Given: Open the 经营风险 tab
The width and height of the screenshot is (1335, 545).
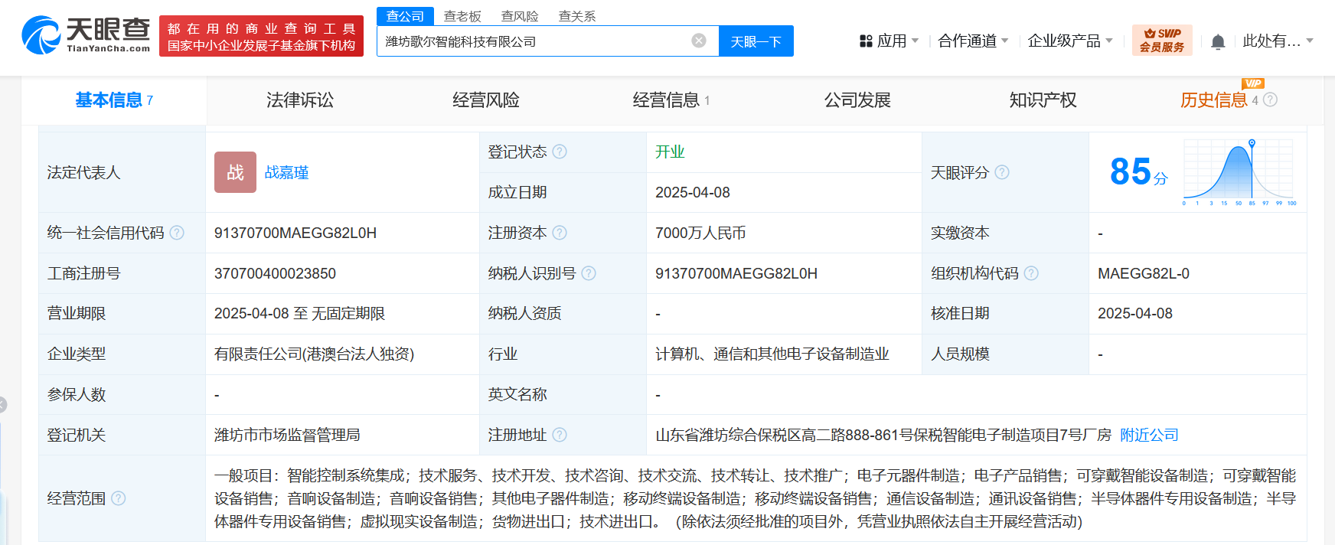Looking at the screenshot, I should click(486, 100).
